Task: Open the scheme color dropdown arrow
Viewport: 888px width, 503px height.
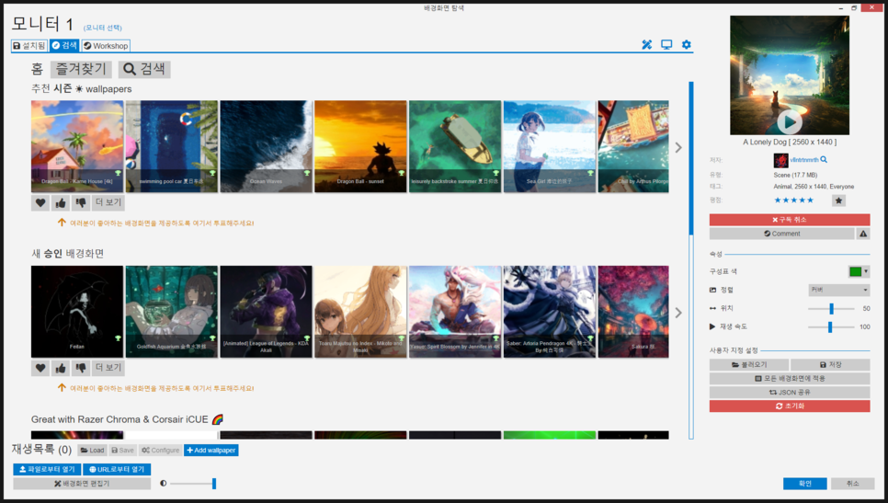Action: coord(866,272)
